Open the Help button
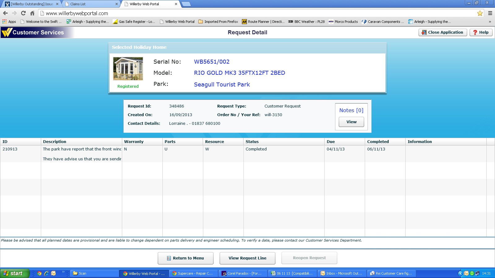 [x=481, y=32]
